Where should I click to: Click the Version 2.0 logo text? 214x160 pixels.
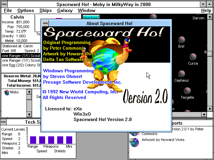[x=145, y=96]
